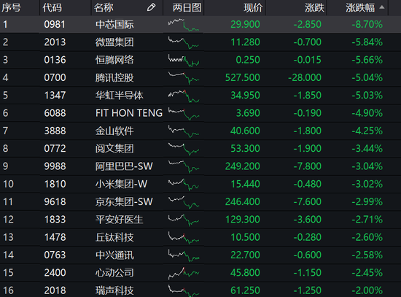Click stock code 9988

pyautogui.click(x=55, y=166)
